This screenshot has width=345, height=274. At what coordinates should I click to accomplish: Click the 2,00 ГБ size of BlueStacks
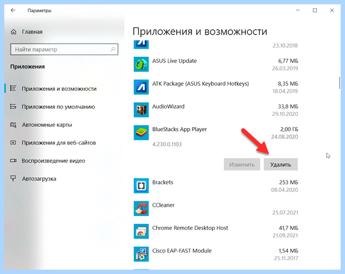(x=289, y=129)
